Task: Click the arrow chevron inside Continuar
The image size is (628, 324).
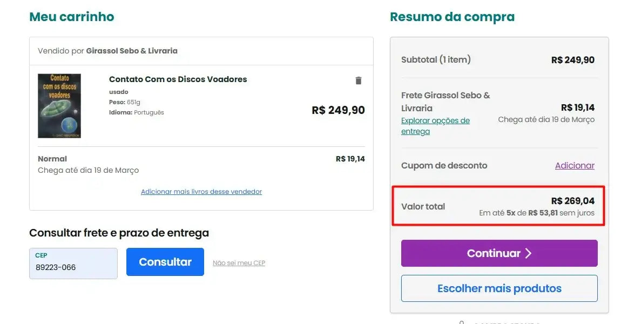Action: coord(529,253)
